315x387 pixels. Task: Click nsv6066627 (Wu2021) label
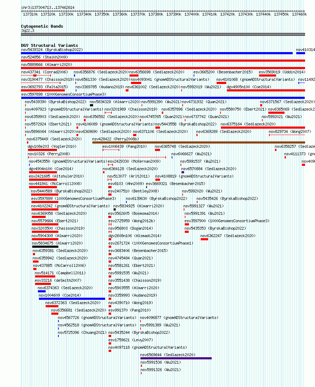[192, 154]
